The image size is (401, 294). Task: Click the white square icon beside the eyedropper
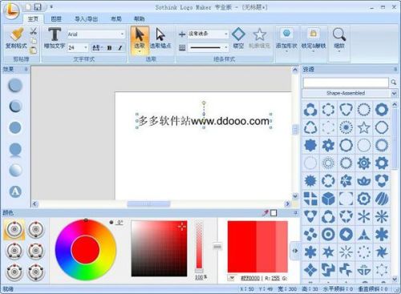tap(273, 213)
